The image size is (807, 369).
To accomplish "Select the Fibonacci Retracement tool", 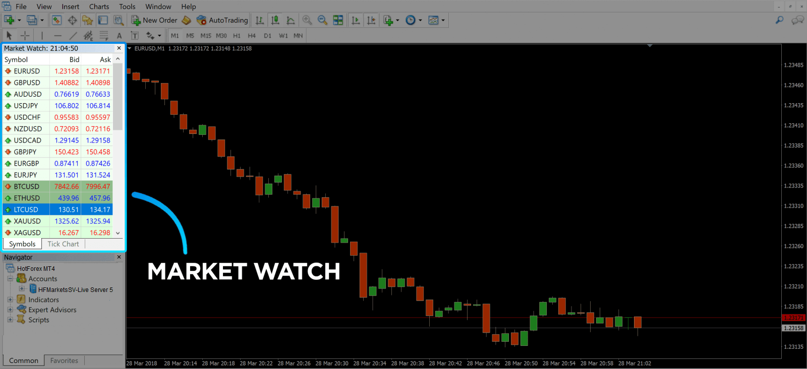I will coord(104,36).
